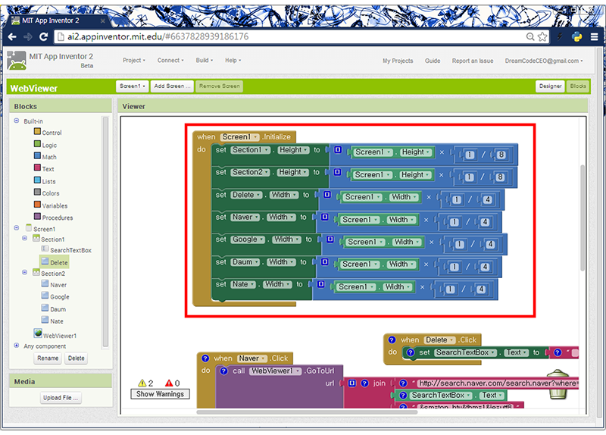Click the Python extension icon
The height and width of the screenshot is (435, 606).
tap(577, 36)
